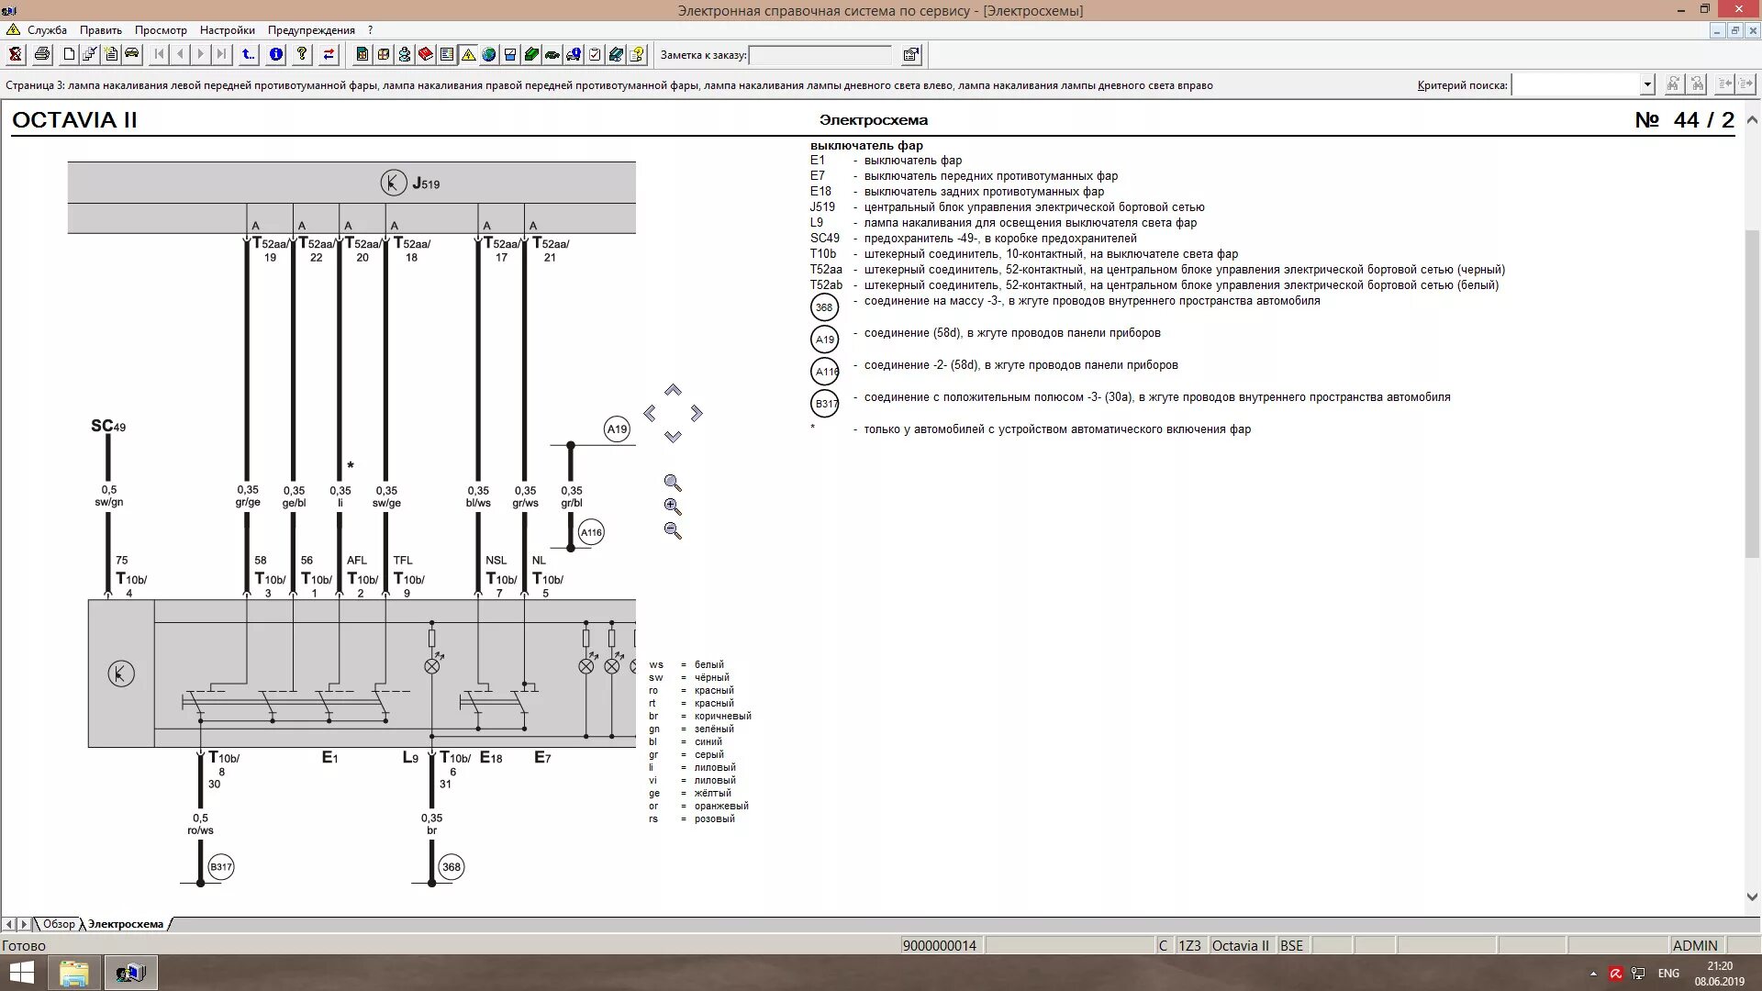Pan the diagram down with the arrow
This screenshot has height=991, width=1762.
[x=673, y=437]
